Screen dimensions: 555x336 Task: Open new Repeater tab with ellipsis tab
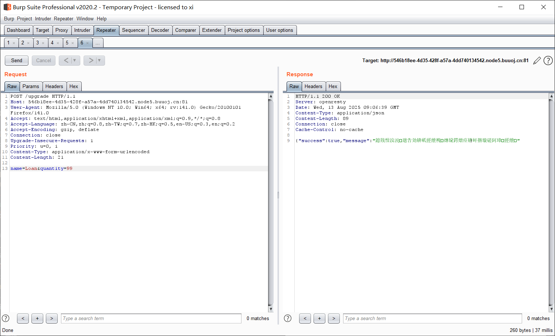tap(98, 43)
